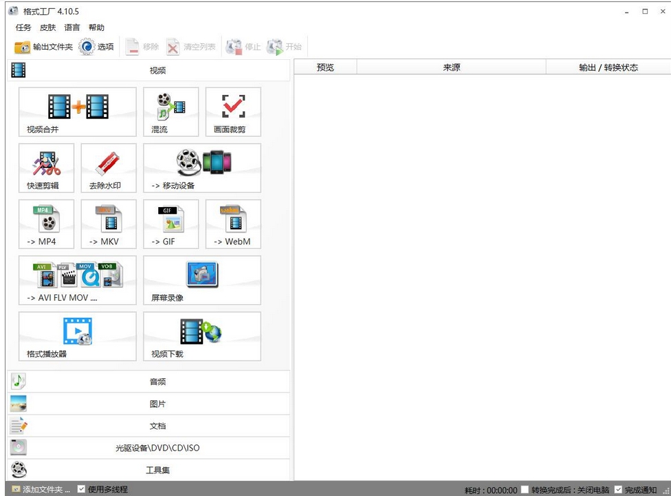
Task: Click the 停止 stop toolbar button
Action: (x=243, y=47)
